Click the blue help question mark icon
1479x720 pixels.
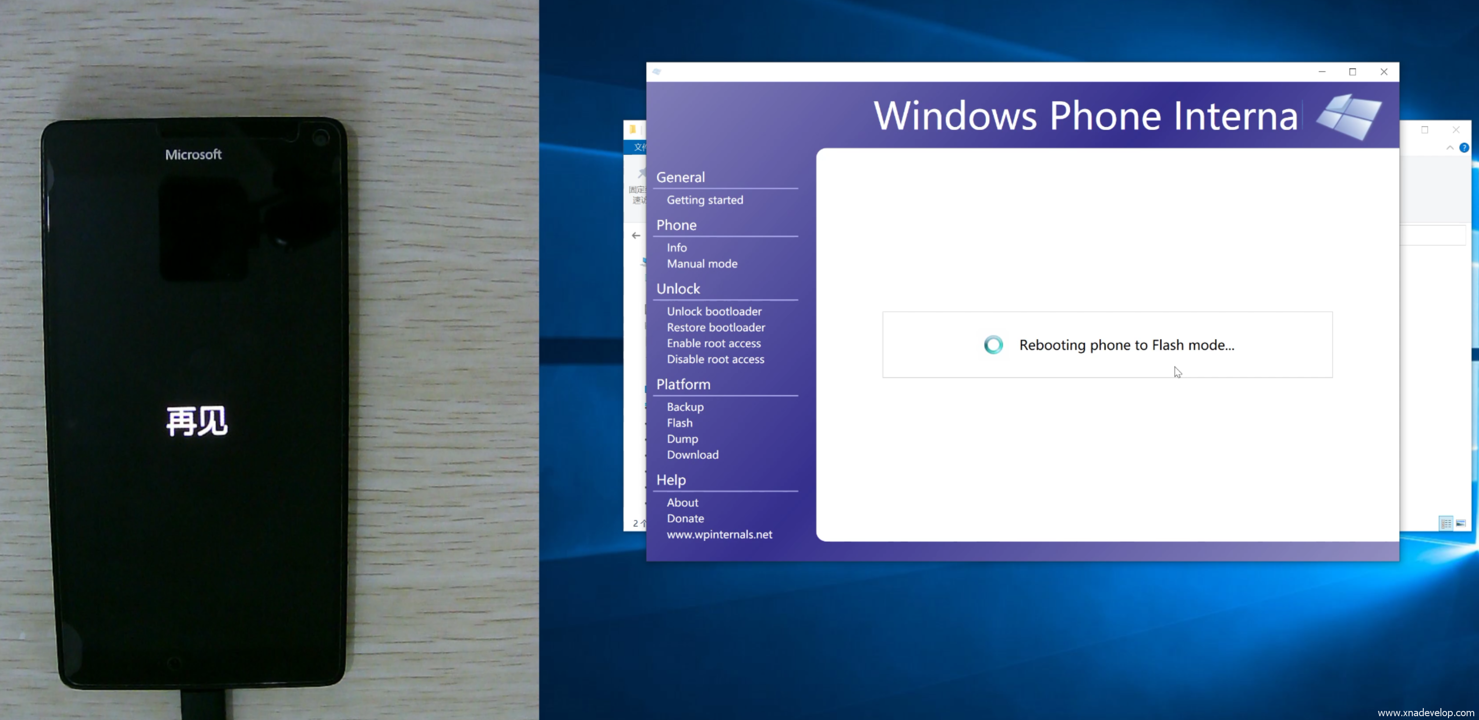[x=1463, y=148]
